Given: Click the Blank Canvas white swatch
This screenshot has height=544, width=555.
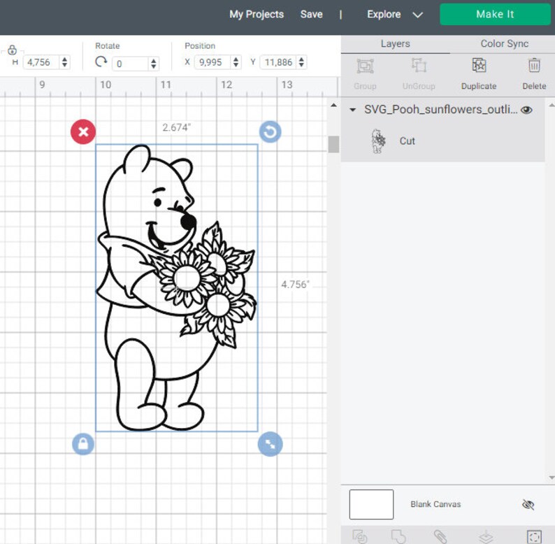Looking at the screenshot, I should pyautogui.click(x=371, y=504).
